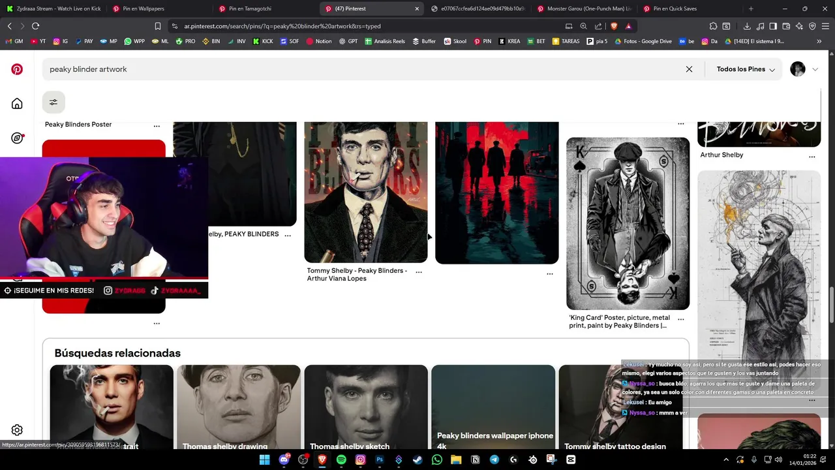Open the search filters button
835x470 pixels.
click(x=53, y=102)
